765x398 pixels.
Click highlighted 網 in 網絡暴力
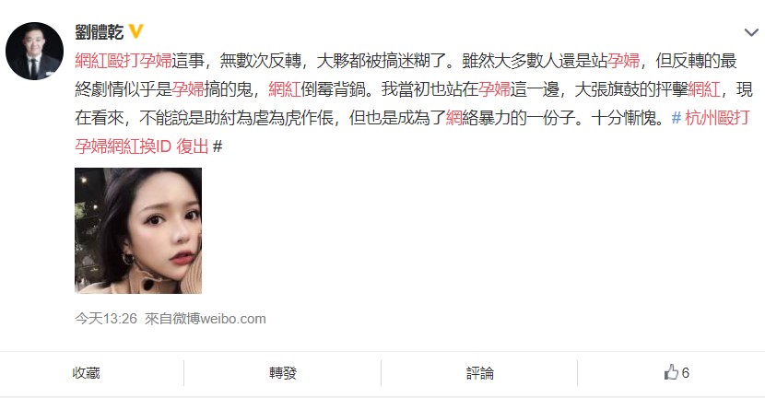pyautogui.click(x=453, y=118)
